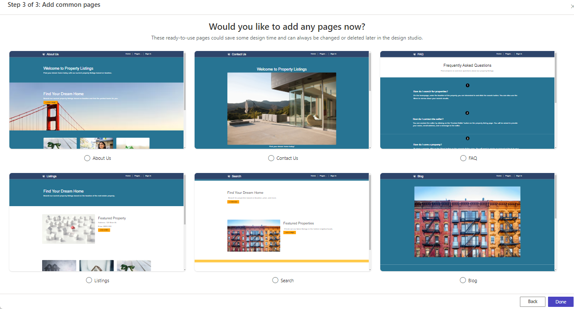The width and height of the screenshot is (574, 309).
Task: Click 'Welcome to Property Listings' in Contact Us preview
Action: (x=282, y=69)
